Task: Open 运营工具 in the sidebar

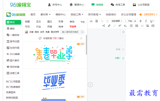Action: coord(13,73)
